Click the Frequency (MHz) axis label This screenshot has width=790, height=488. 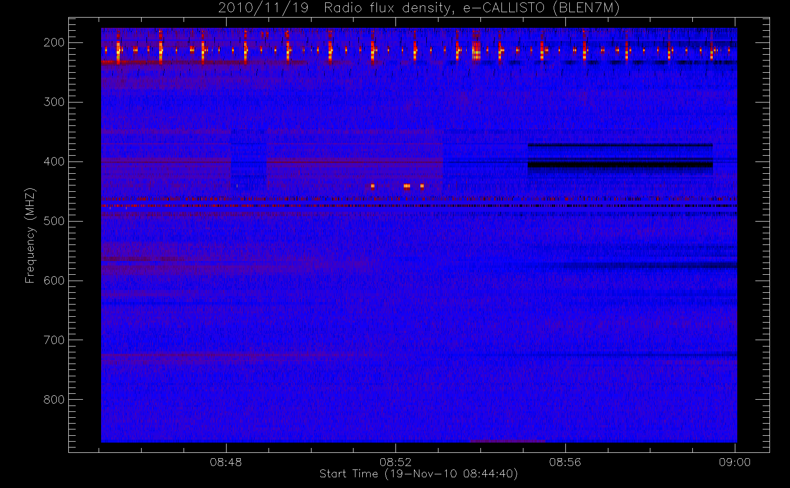coord(30,235)
